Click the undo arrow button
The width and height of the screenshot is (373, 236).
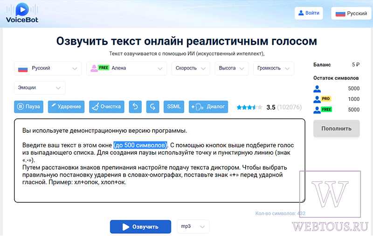135,107
